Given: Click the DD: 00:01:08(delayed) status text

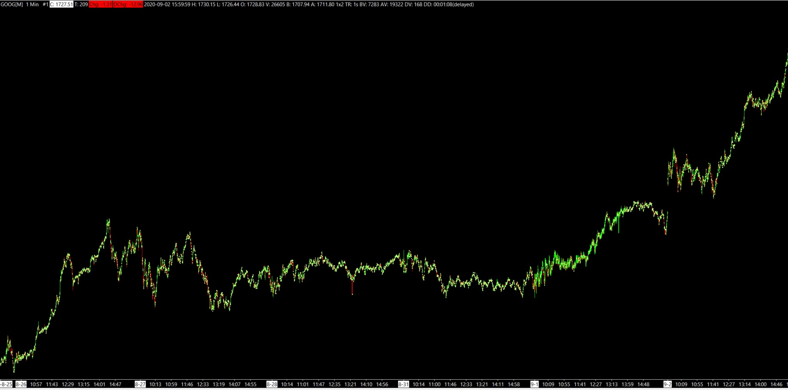Looking at the screenshot, I should click(x=449, y=4).
